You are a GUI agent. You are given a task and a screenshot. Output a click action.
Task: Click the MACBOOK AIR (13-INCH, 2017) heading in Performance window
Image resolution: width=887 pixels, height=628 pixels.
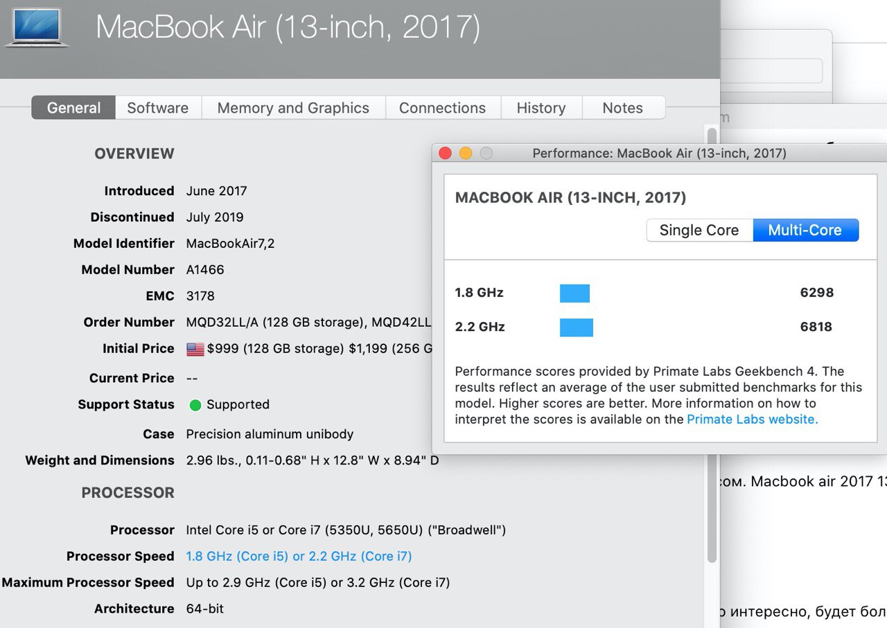(570, 198)
